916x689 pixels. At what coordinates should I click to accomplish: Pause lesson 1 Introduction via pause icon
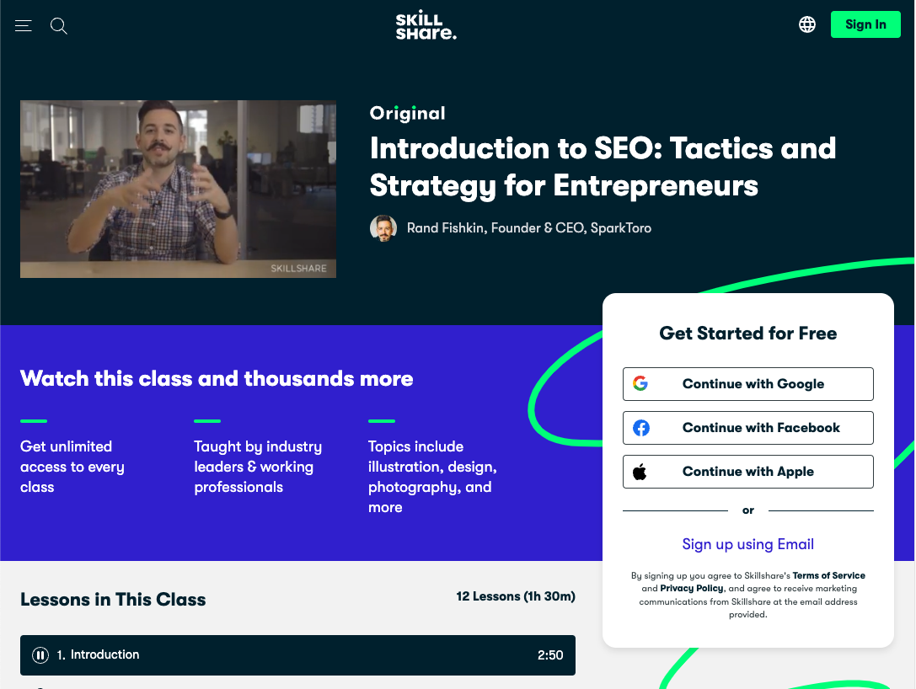point(40,655)
